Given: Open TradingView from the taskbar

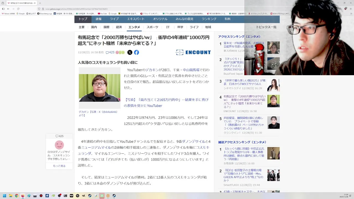Looking at the screenshot, I should 71,196.
